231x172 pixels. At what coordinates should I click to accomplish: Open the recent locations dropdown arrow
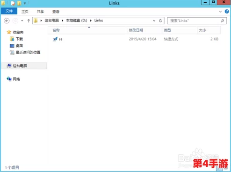(x=22, y=21)
